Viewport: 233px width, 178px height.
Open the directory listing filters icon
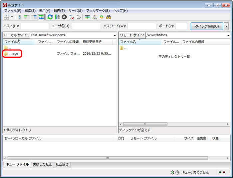pyautogui.click(x=87, y=17)
